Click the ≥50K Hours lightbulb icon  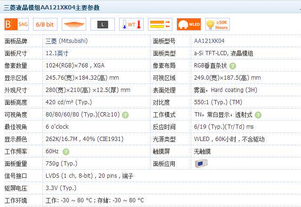[218, 25]
